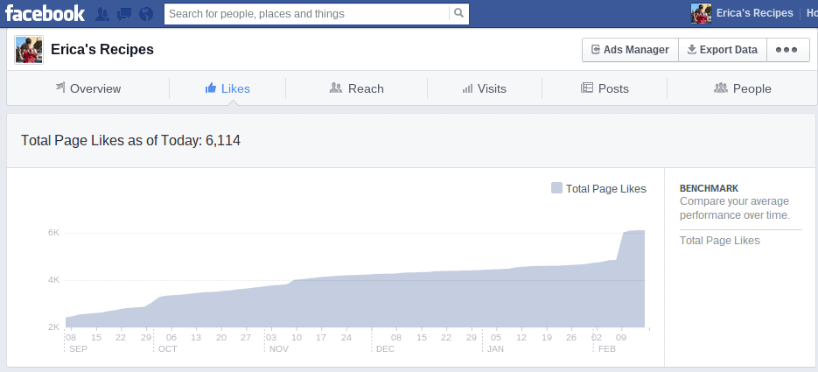Image resolution: width=818 pixels, height=372 pixels.
Task: Click the DEC month label
Action: pos(386,348)
